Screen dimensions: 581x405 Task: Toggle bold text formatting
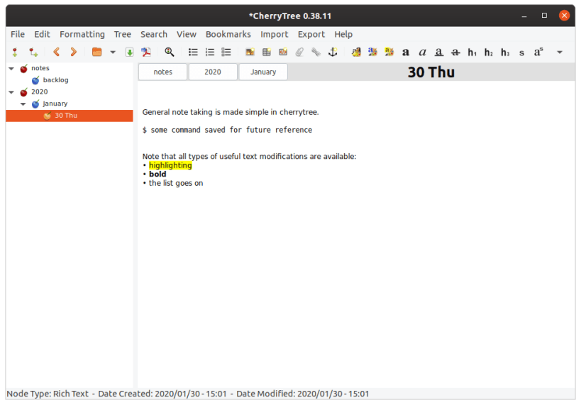point(406,52)
